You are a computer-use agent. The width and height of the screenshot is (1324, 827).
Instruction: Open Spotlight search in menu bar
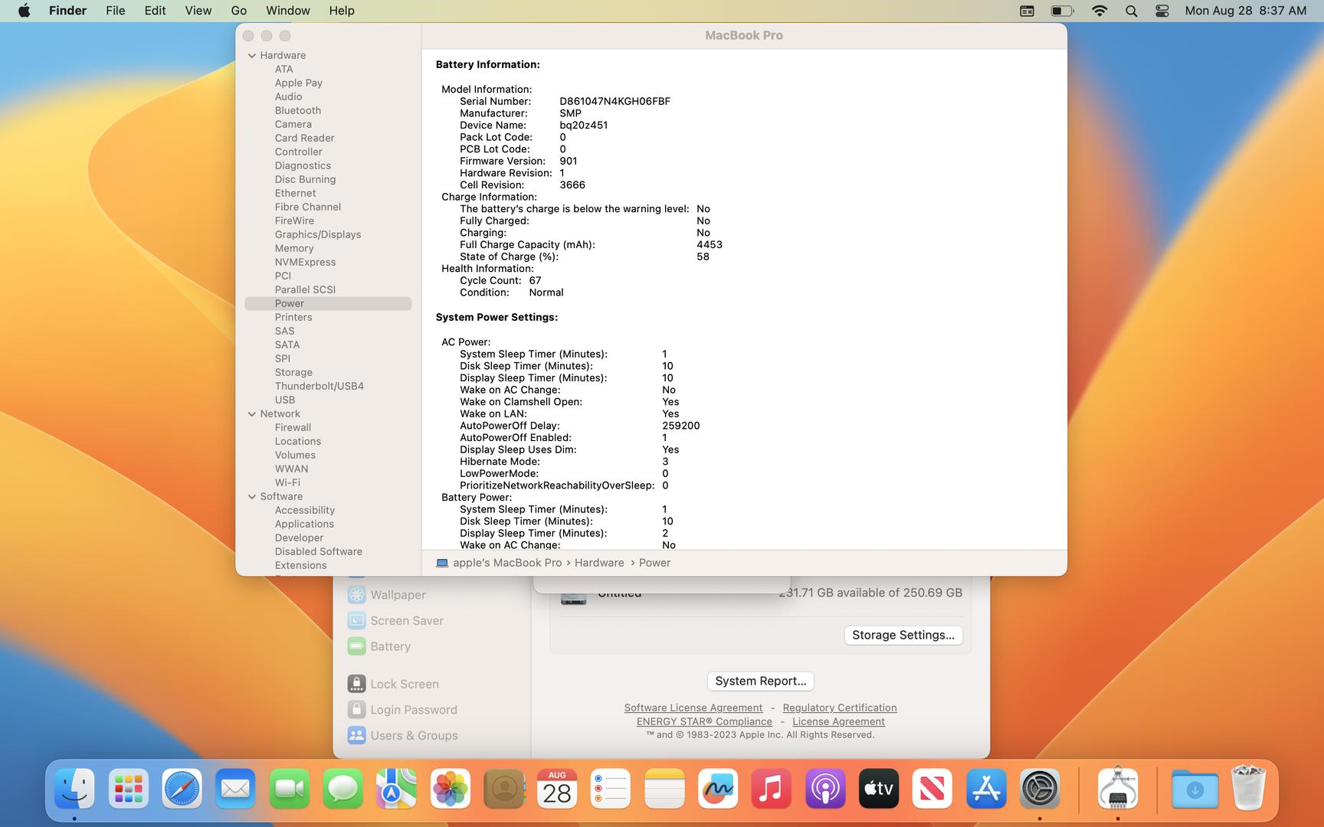point(1131,11)
